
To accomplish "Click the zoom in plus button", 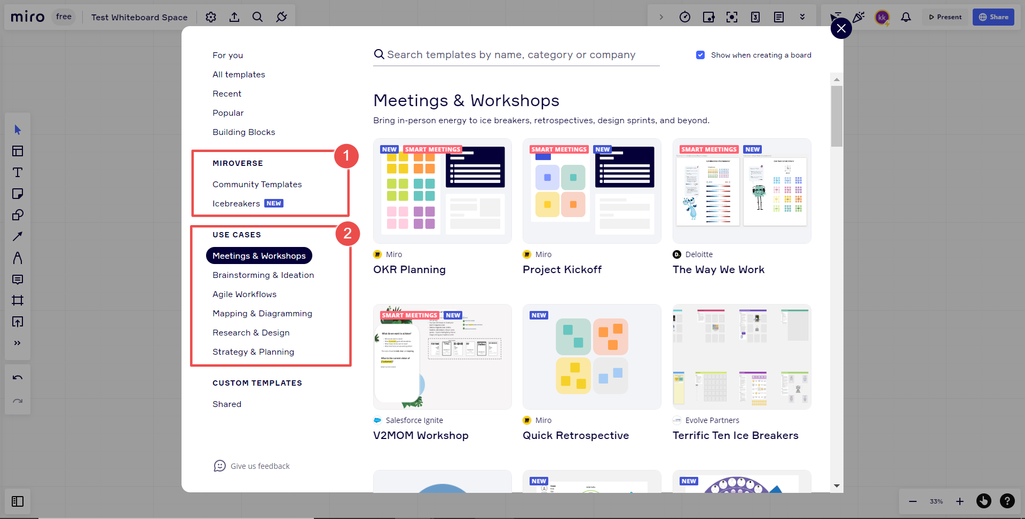I will [x=960, y=501].
